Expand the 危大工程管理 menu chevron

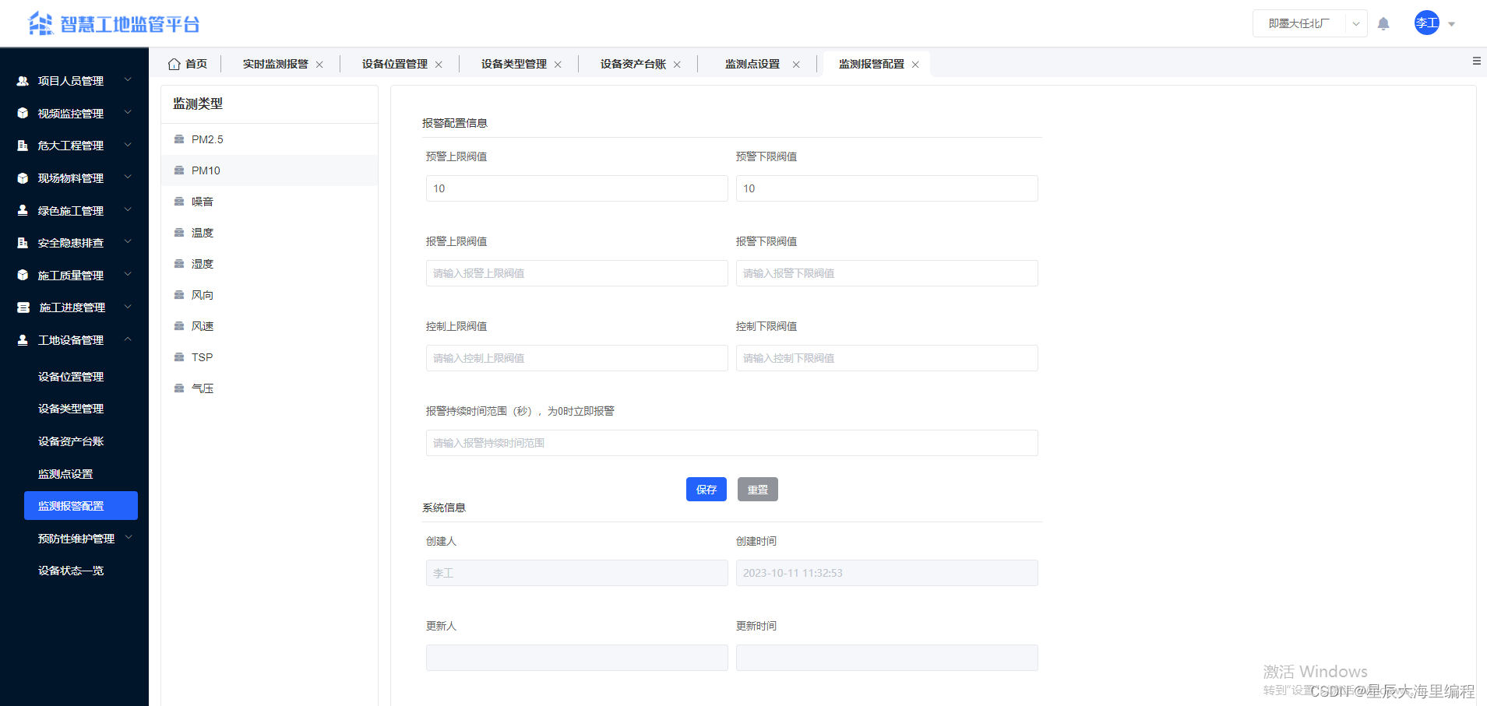click(x=128, y=145)
